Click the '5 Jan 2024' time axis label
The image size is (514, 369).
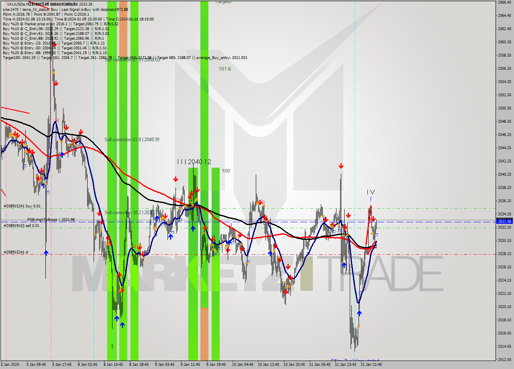tap(10, 365)
